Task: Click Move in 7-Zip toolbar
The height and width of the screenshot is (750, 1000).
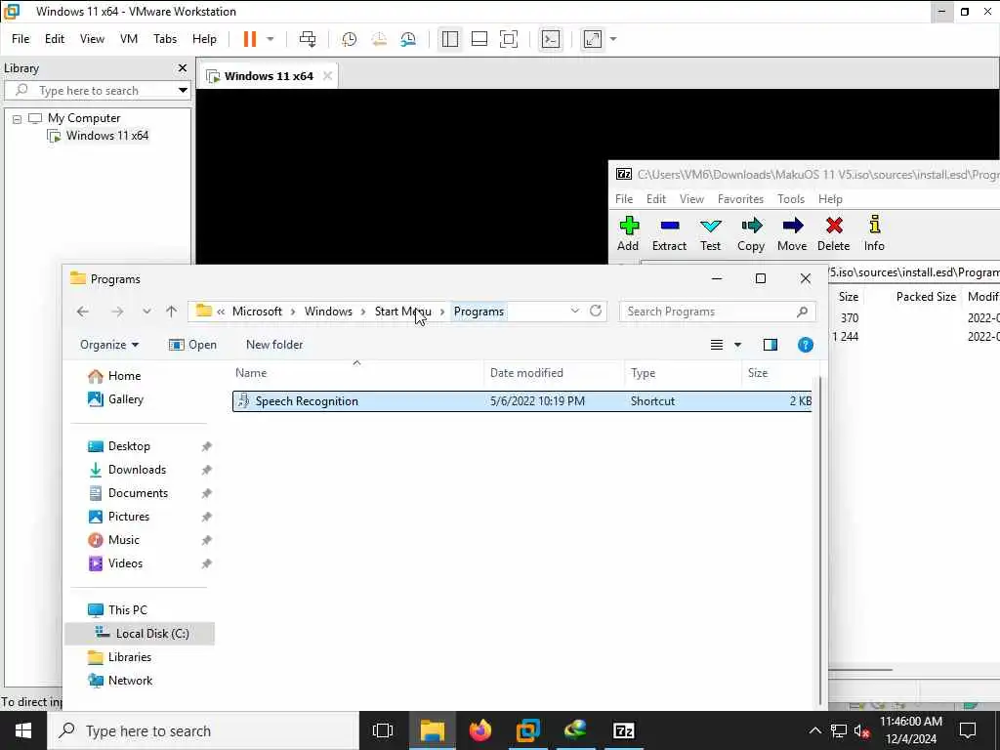Action: click(792, 233)
